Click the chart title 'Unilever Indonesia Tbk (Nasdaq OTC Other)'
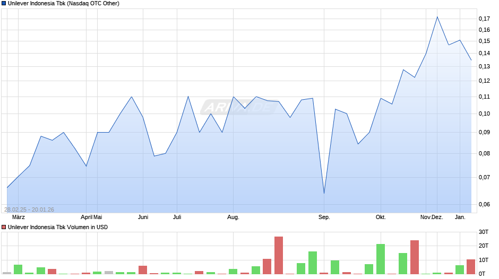 (64, 4)
